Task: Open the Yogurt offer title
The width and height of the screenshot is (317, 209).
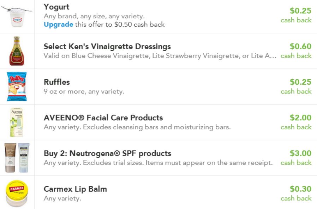Action: click(x=56, y=7)
